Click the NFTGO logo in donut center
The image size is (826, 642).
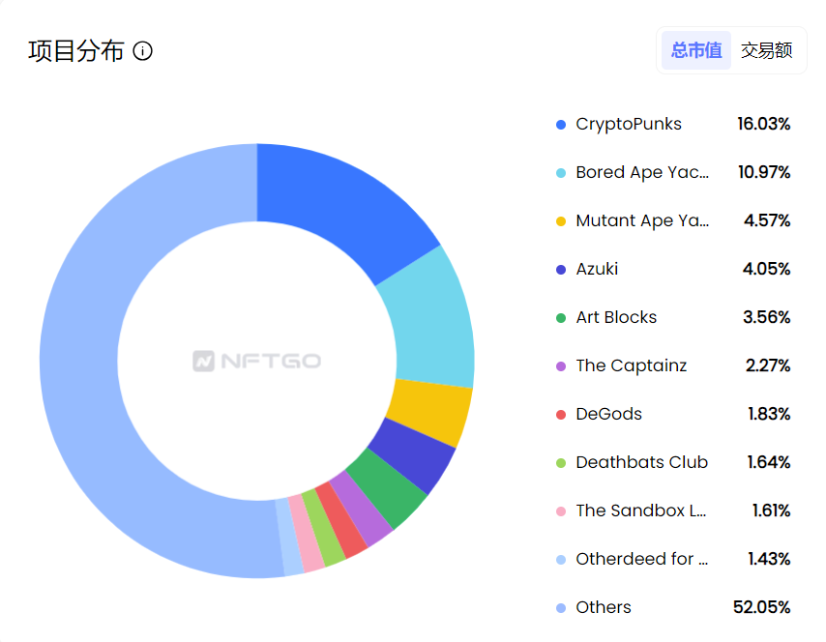(256, 362)
